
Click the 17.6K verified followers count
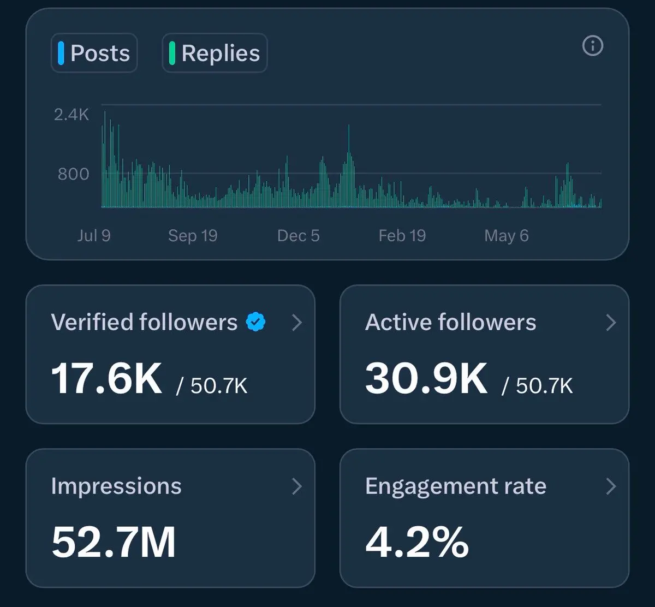[x=107, y=378]
